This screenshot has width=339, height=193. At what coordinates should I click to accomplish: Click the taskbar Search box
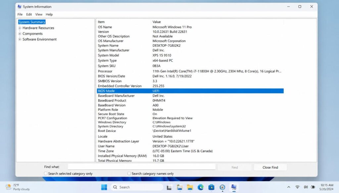click(137, 187)
